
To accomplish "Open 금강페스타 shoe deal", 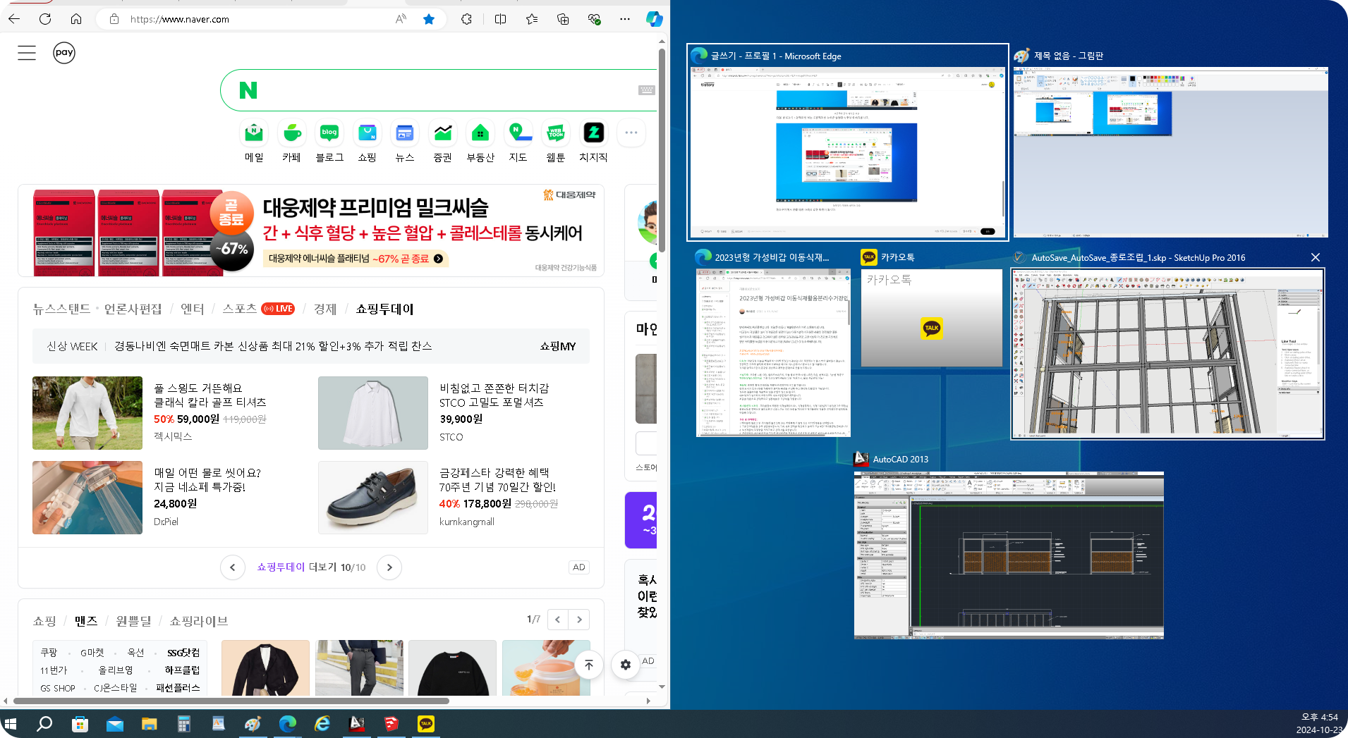I will pyautogui.click(x=497, y=480).
